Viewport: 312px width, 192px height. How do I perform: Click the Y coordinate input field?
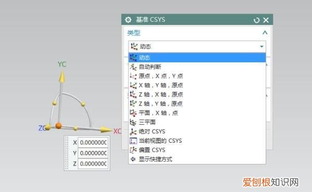pyautogui.click(x=93, y=153)
